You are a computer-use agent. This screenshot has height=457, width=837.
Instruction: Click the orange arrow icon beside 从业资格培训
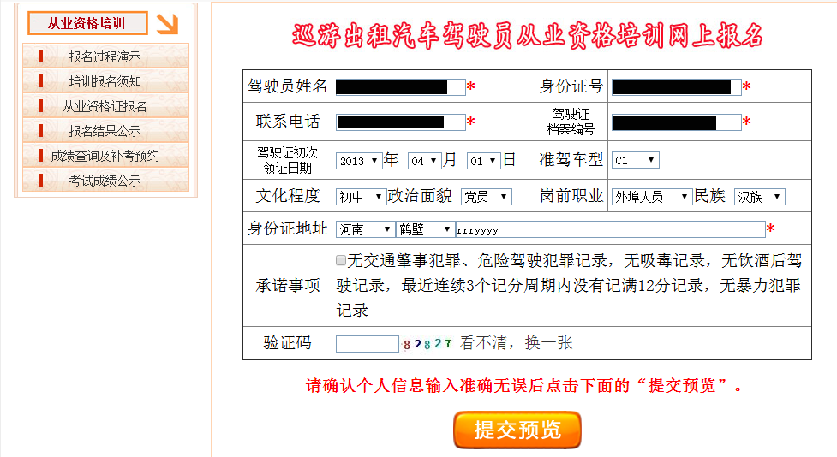point(167,23)
